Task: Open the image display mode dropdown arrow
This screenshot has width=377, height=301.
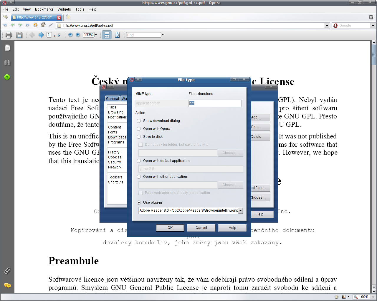Action: 349,297
